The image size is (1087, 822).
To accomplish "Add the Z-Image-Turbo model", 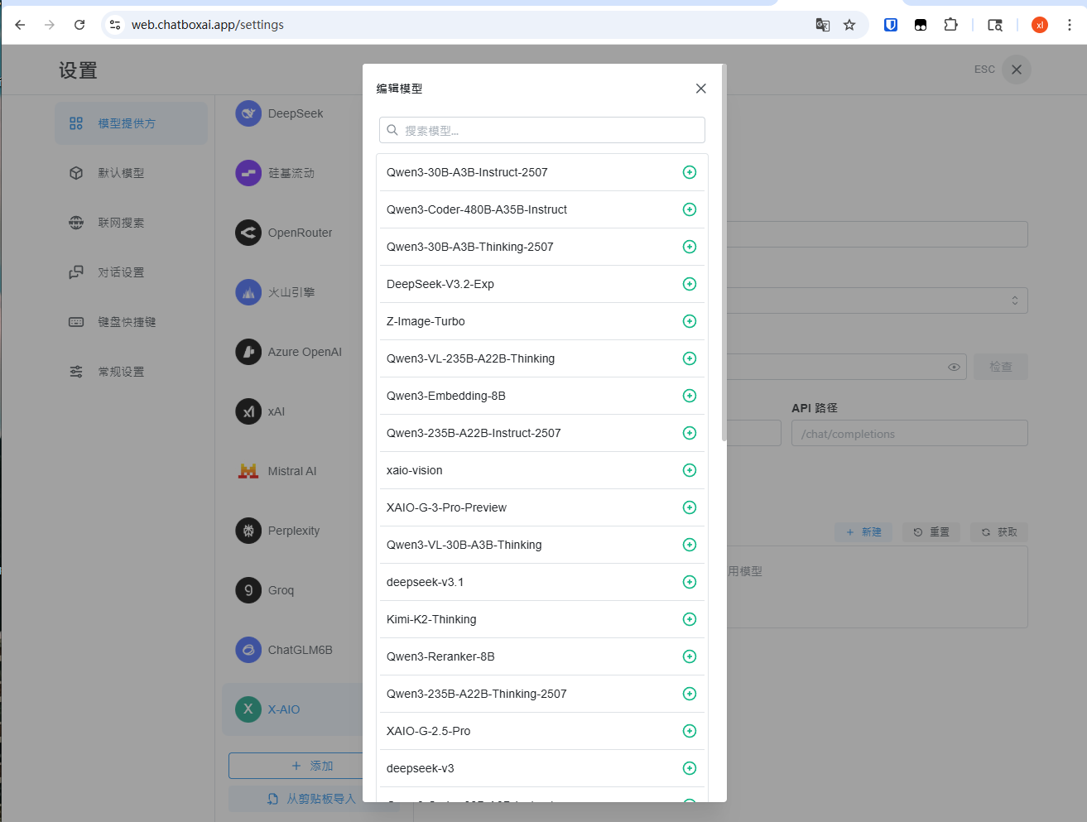I will pos(689,321).
